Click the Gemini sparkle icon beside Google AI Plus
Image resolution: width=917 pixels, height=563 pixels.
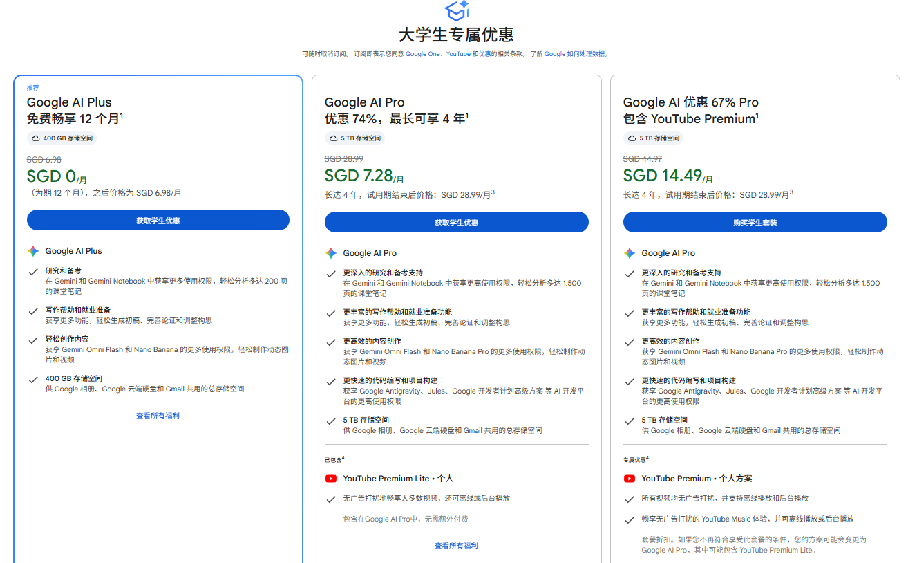coord(33,251)
